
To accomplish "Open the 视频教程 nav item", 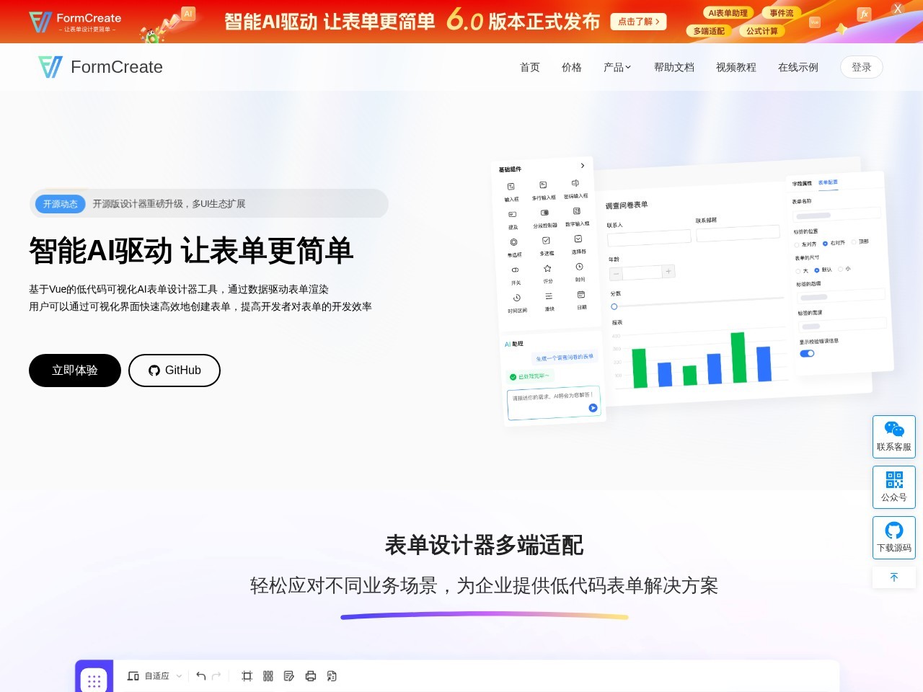I will (x=736, y=67).
